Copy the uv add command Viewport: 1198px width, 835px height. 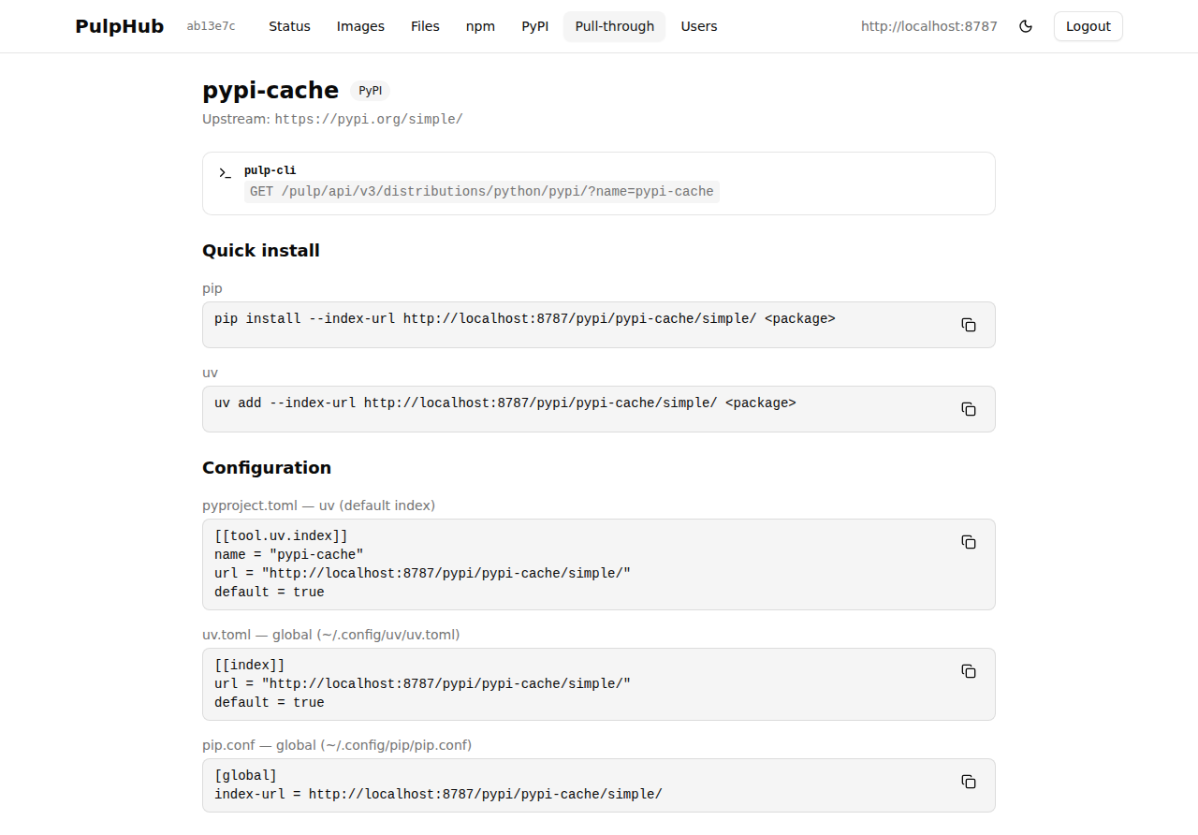tap(969, 409)
